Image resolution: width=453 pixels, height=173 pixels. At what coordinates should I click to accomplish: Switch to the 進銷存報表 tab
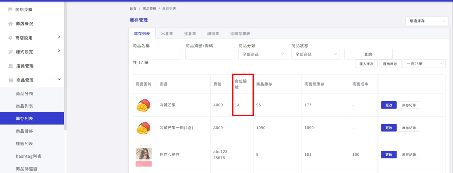(x=240, y=34)
